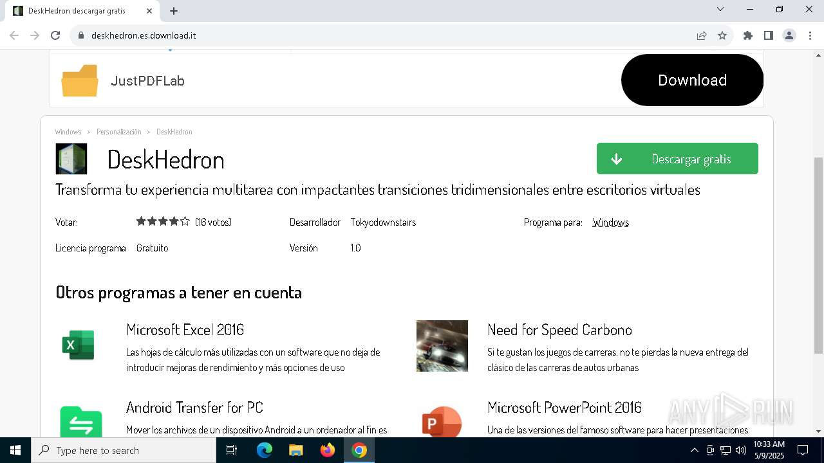Image resolution: width=824 pixels, height=463 pixels.
Task: Open Chrome's three-dot menu
Action: pos(809,35)
